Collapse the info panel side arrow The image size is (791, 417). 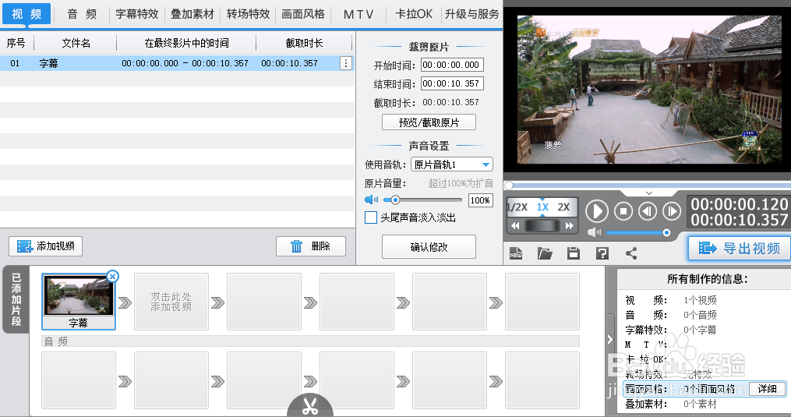point(610,339)
